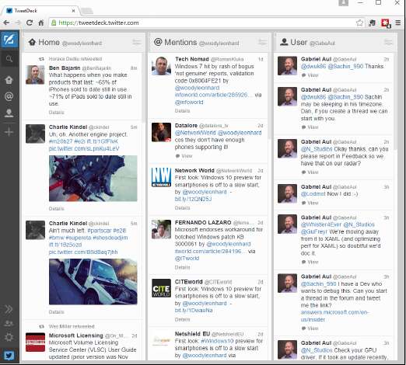Jump to Home column via sidebar icon
The width and height of the screenshot is (406, 365).
[x=9, y=80]
